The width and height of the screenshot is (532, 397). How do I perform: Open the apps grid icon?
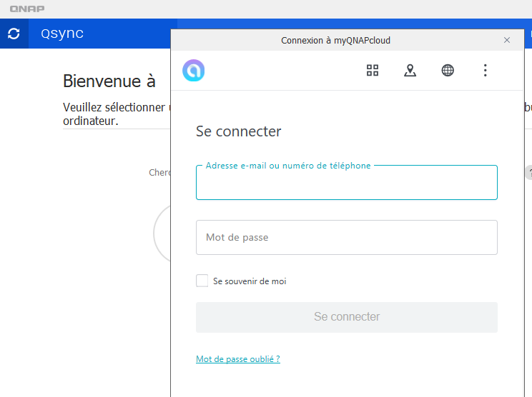point(373,70)
